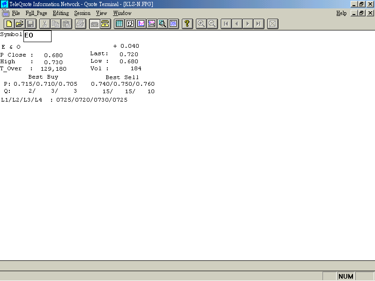This screenshot has height=281, width=375.
Task: Open the chart graph icon
Action: point(141,24)
